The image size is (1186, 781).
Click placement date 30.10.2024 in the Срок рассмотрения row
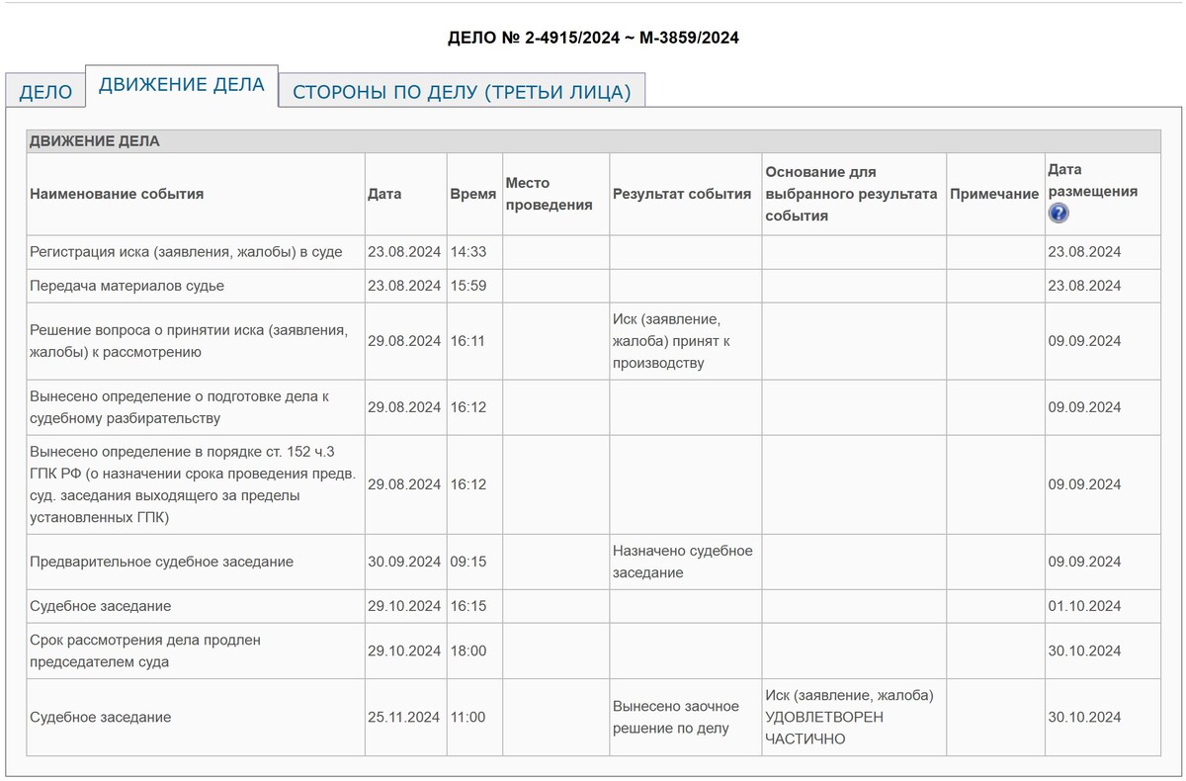click(1103, 651)
